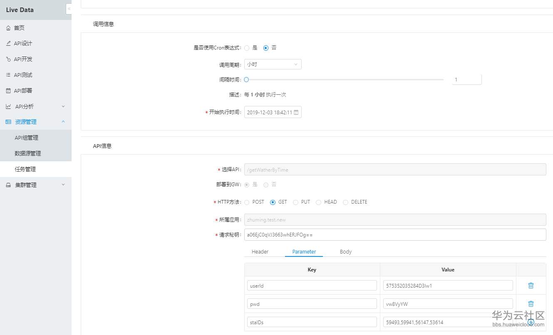Image resolution: width=553 pixels, height=335 pixels.
Task: Click the Value column header
Action: click(x=448, y=270)
